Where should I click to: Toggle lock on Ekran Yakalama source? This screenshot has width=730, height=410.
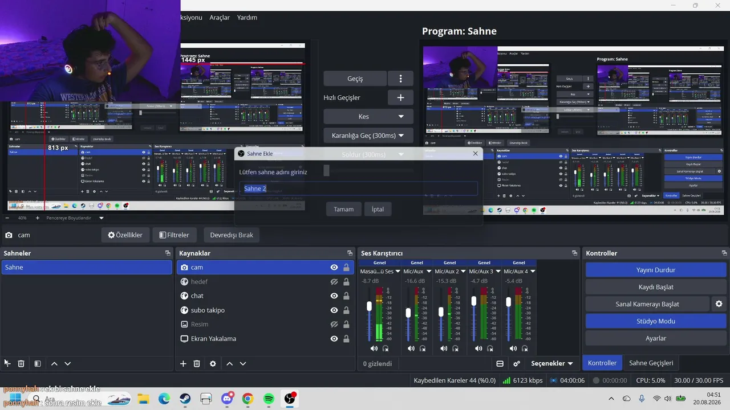point(346,339)
